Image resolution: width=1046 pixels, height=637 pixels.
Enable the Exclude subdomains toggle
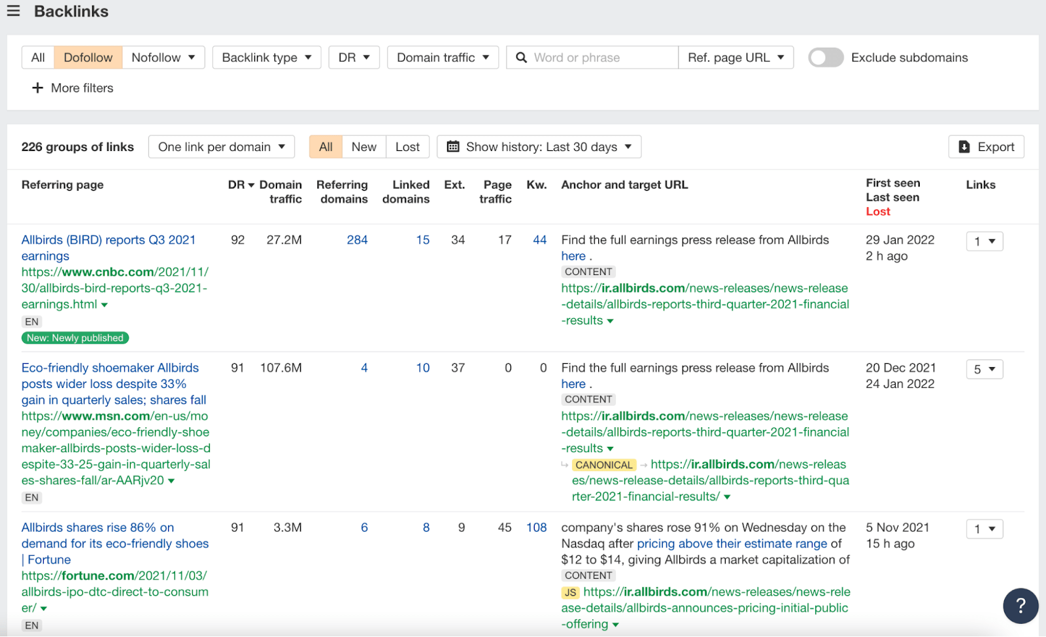[825, 57]
